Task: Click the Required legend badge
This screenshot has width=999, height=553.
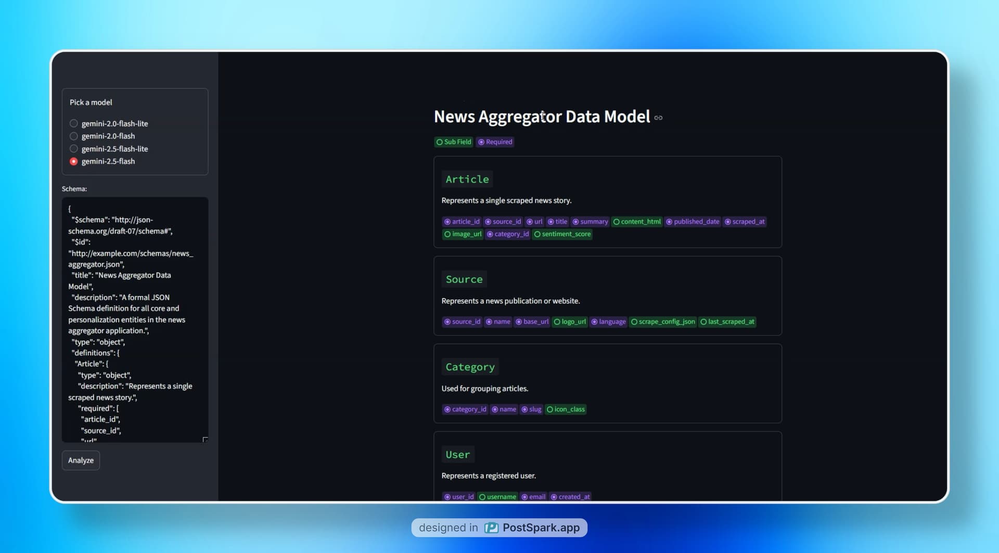Action: click(495, 142)
